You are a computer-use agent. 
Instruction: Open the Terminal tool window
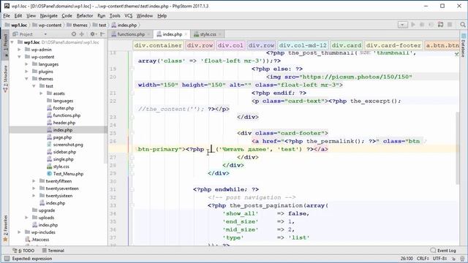click(53, 251)
